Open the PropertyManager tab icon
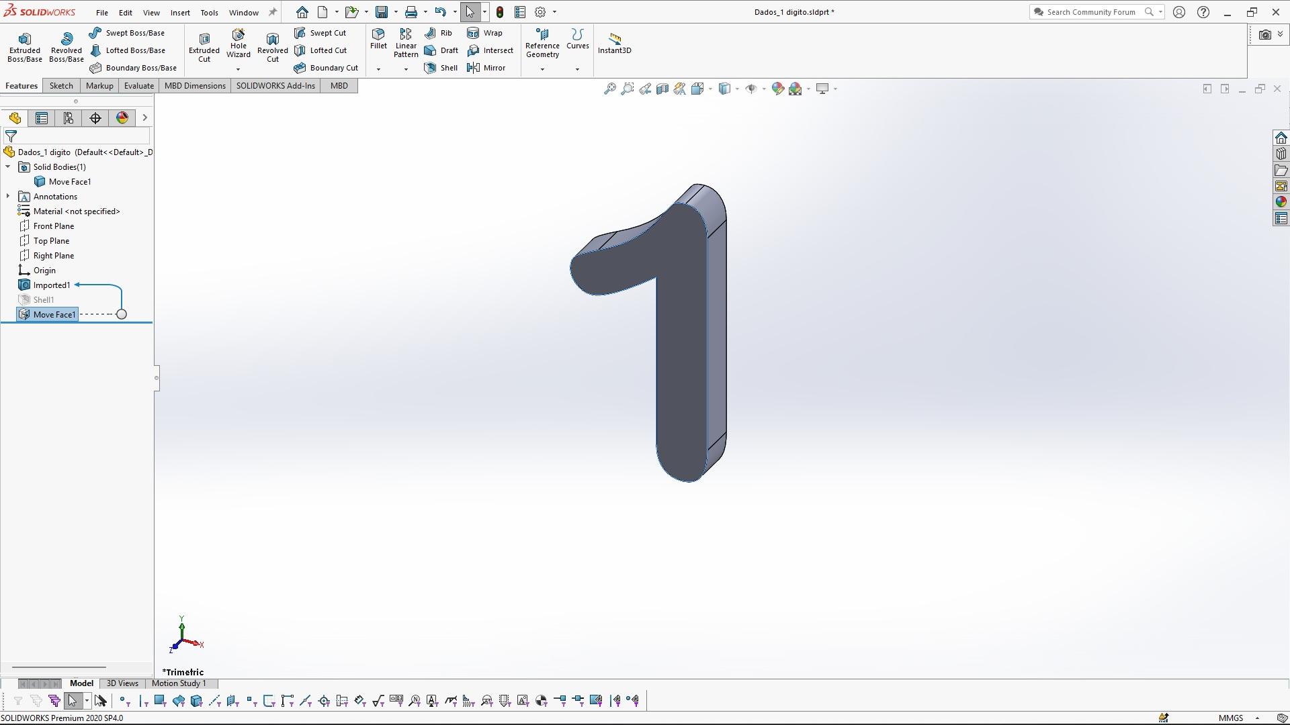 click(42, 118)
